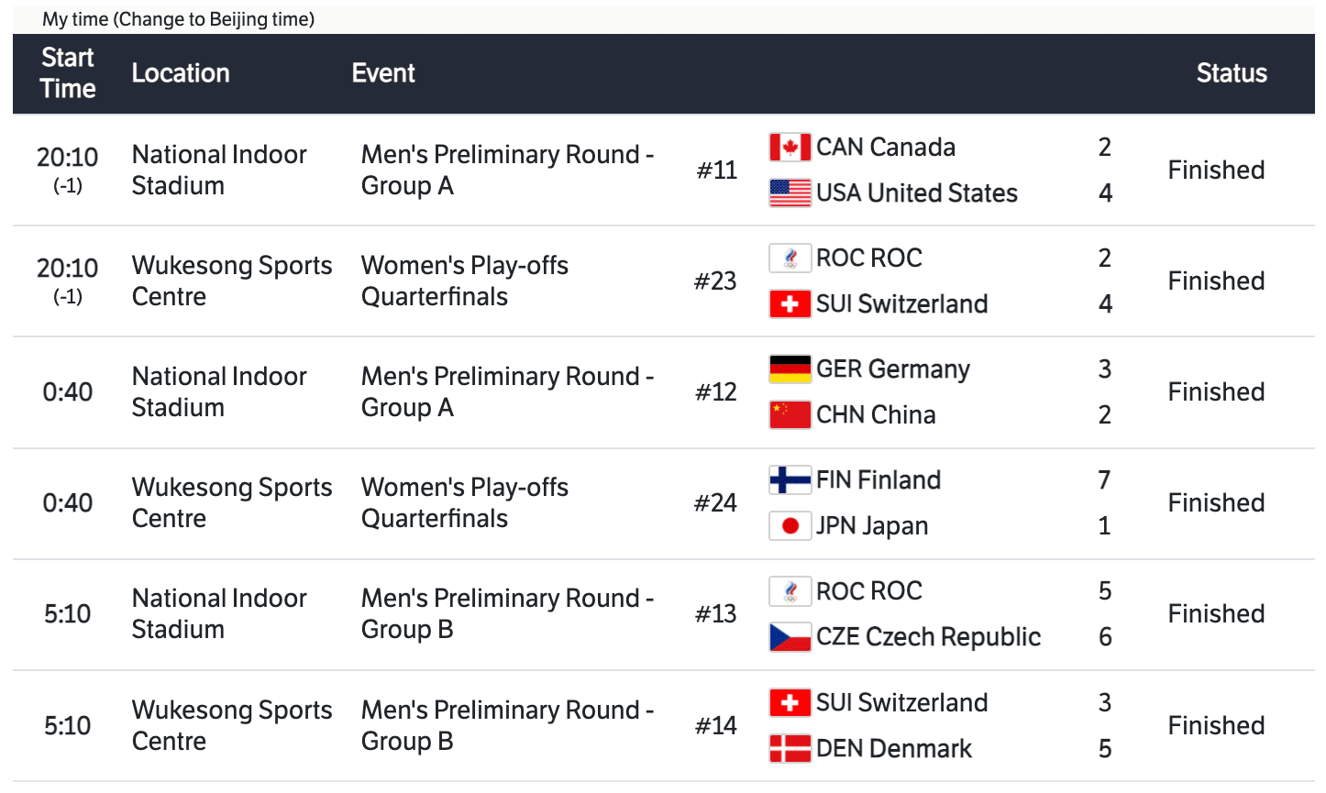
Task: Click the China flag icon
Action: (x=790, y=414)
